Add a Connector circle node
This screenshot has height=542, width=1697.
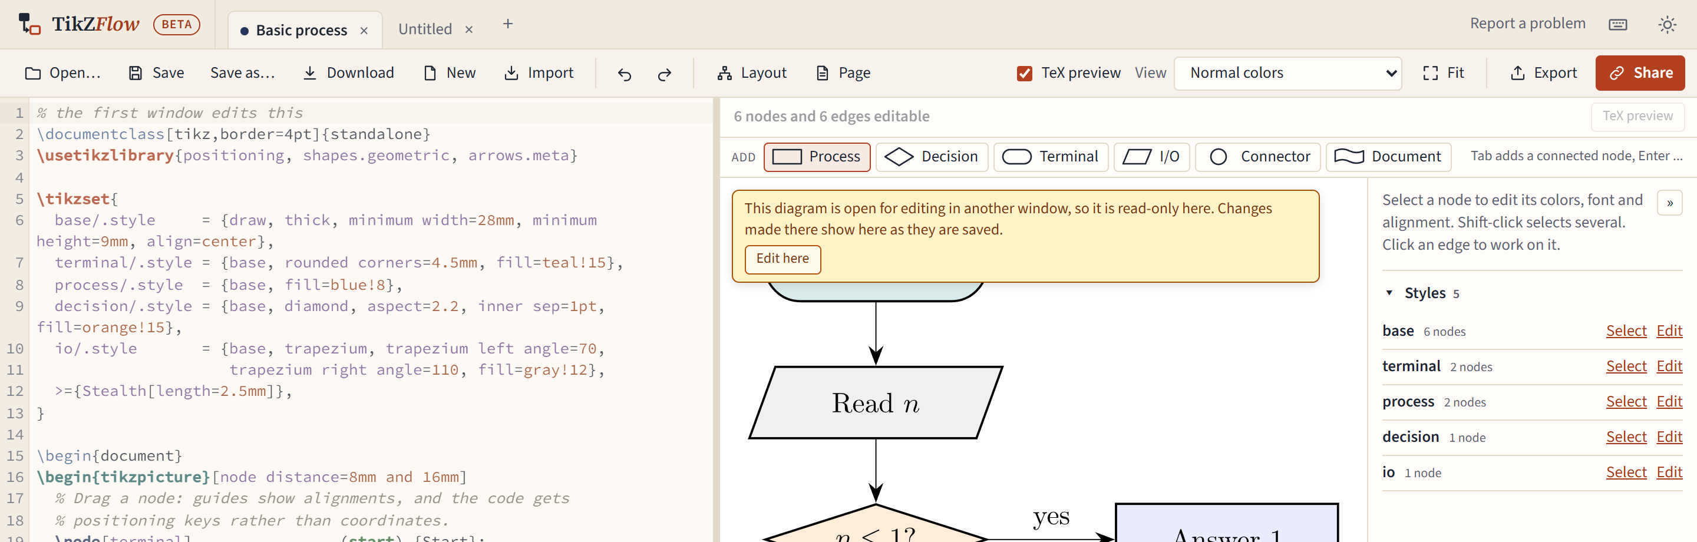pyautogui.click(x=1257, y=157)
